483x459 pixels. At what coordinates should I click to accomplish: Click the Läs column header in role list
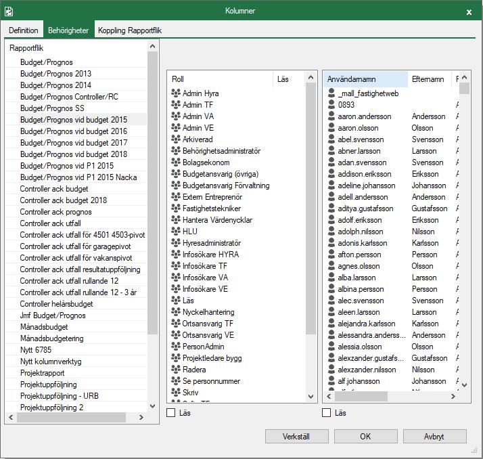289,79
